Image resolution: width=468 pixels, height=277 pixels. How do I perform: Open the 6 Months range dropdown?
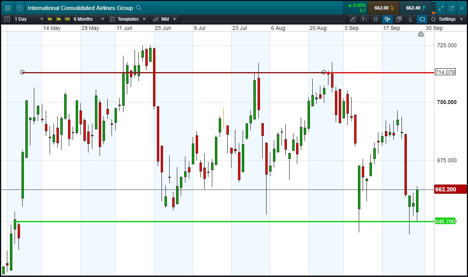pos(89,19)
